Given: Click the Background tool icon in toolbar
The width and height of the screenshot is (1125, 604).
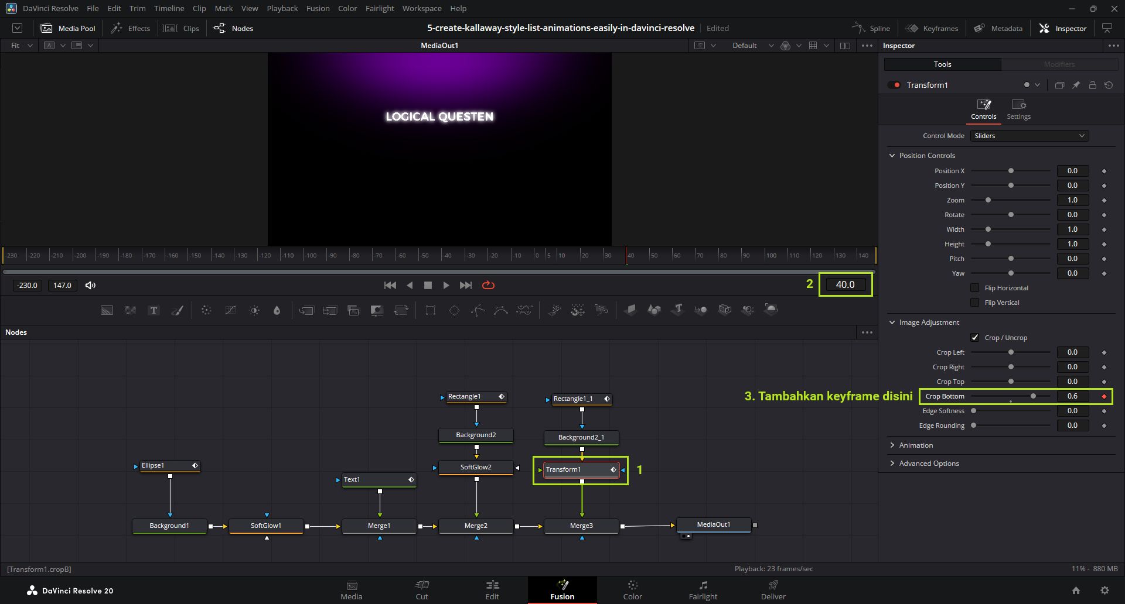Looking at the screenshot, I should pos(107,310).
